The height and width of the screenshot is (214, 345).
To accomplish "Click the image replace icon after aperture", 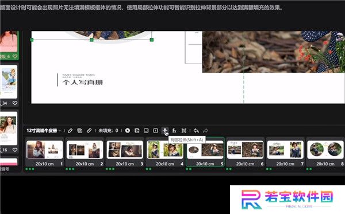I will coord(137,131).
